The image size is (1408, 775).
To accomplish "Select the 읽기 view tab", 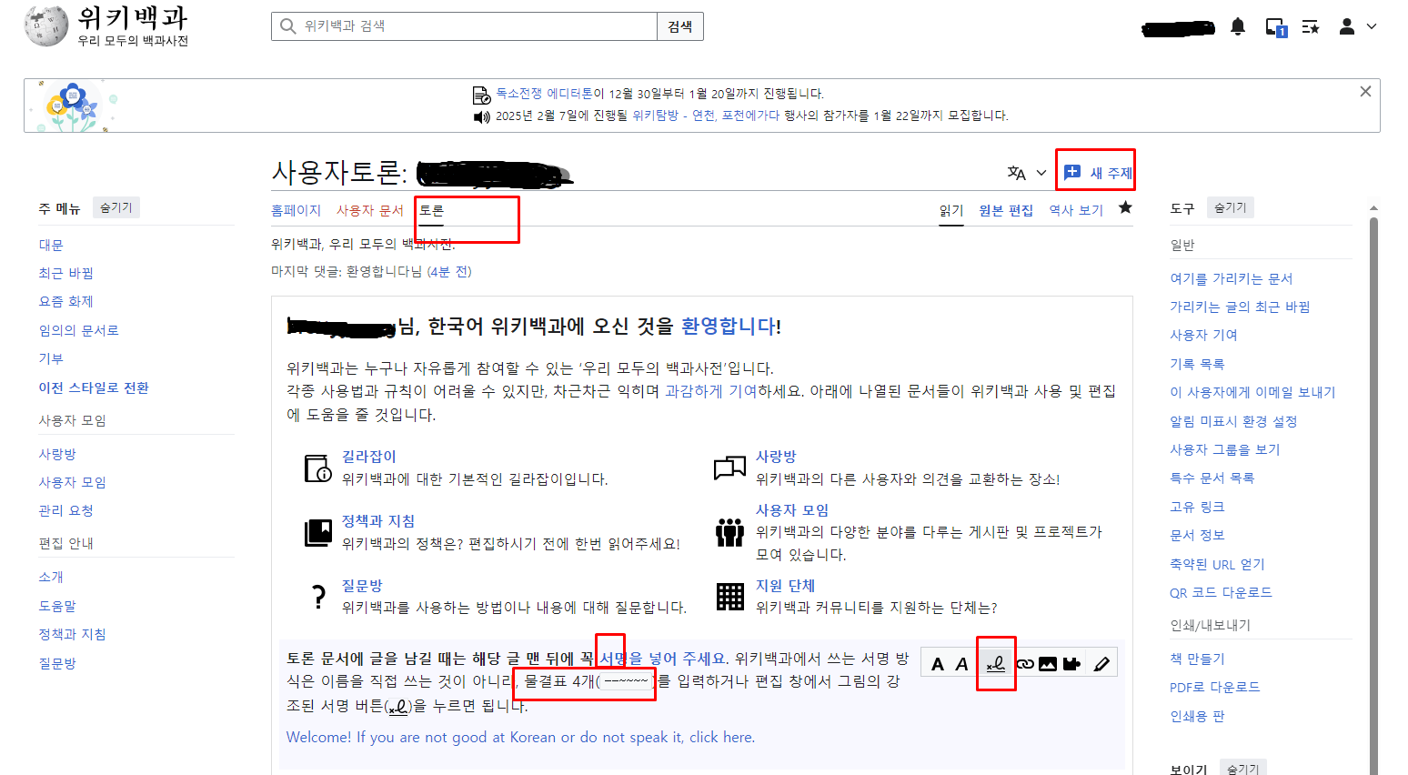I will (x=951, y=210).
